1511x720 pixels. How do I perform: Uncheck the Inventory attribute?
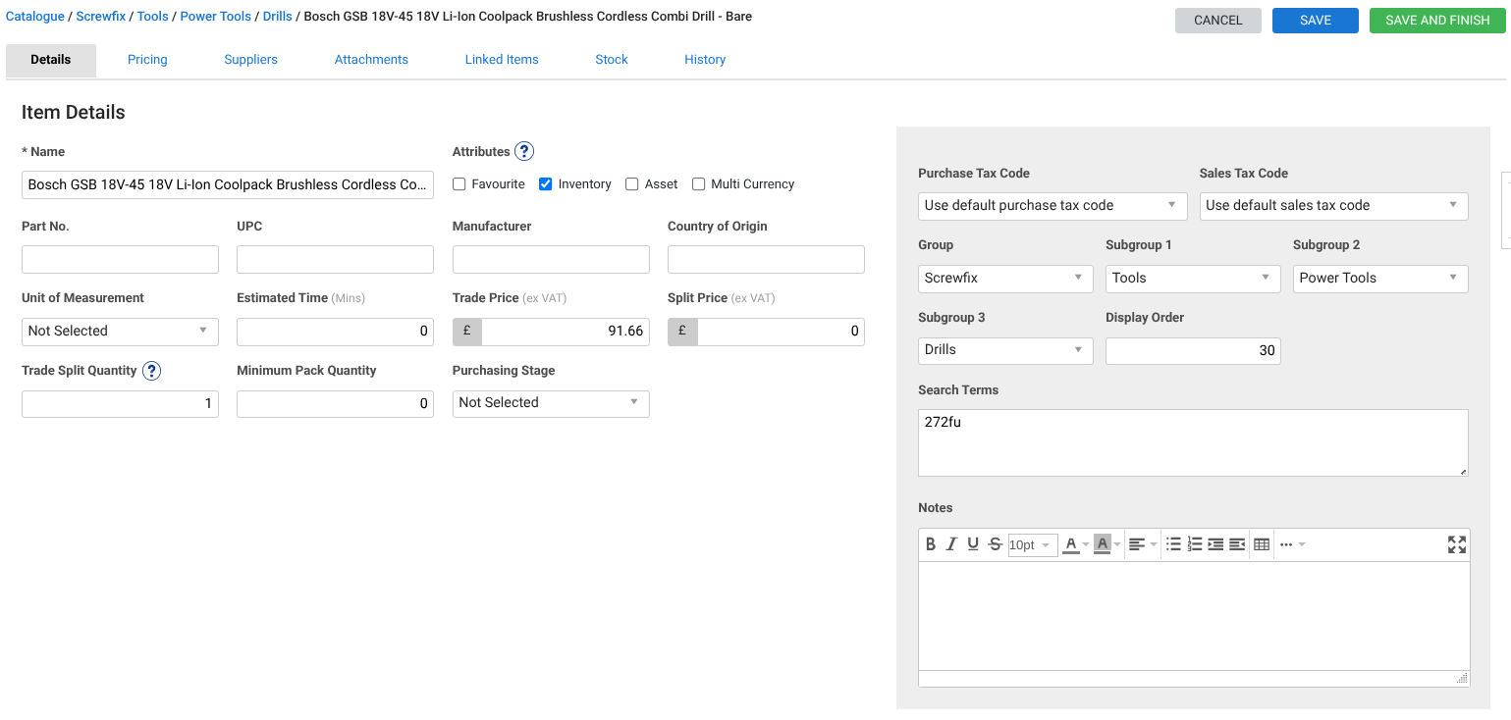click(x=546, y=184)
